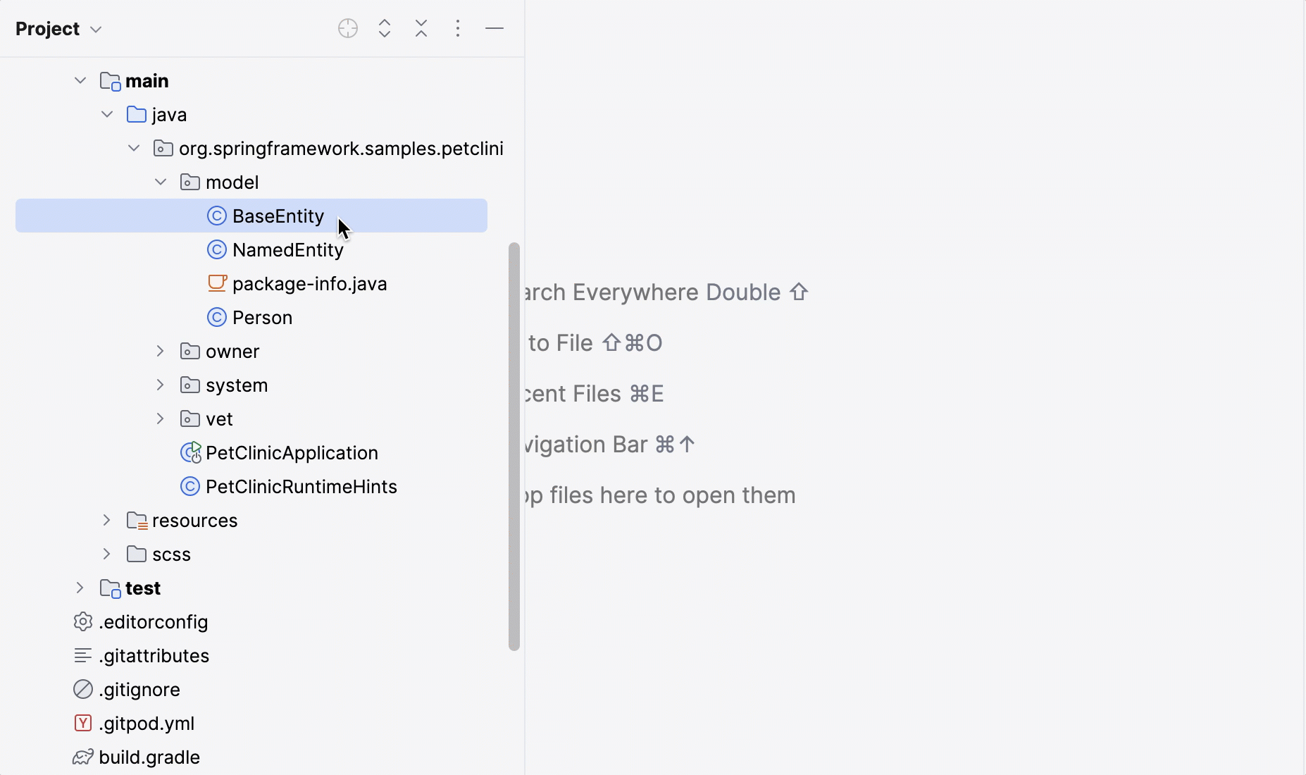The height and width of the screenshot is (775, 1306).
Task: Collapse the main source folder
Action: coord(79,80)
